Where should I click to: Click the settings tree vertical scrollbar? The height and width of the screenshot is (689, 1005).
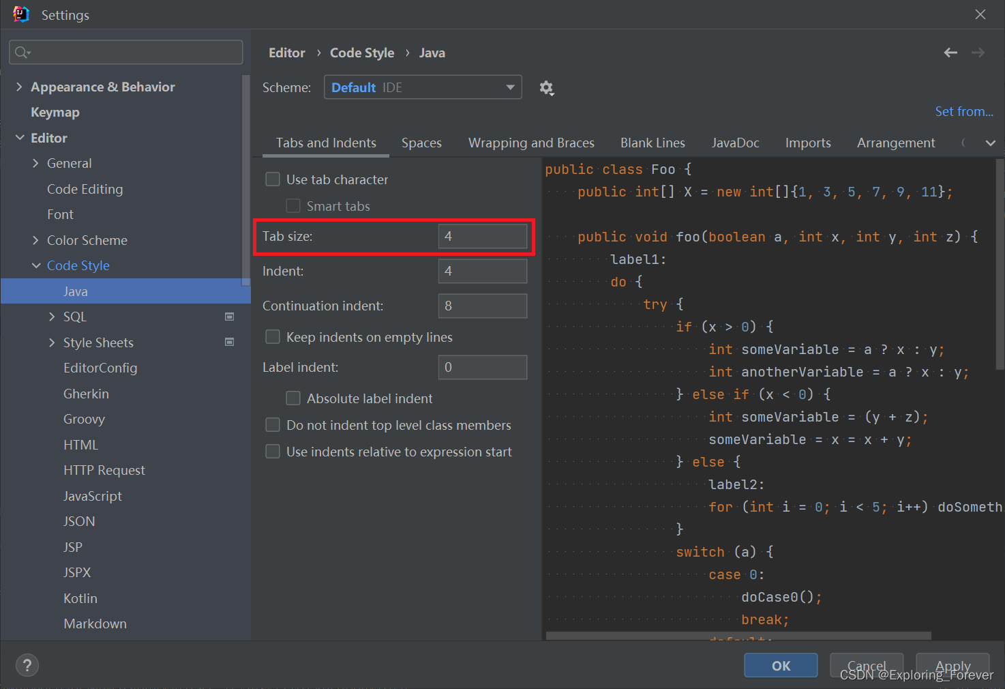click(246, 180)
